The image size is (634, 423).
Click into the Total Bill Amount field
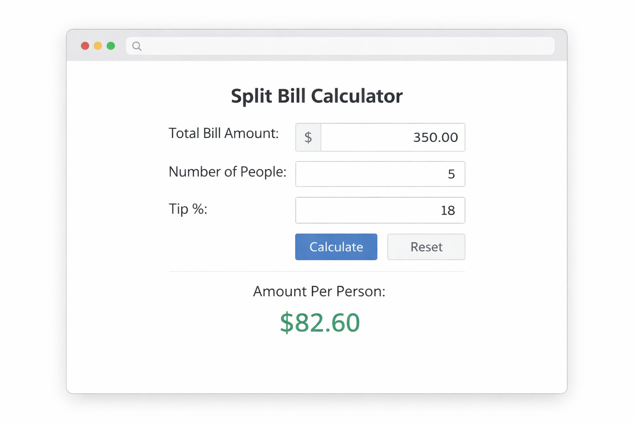[x=392, y=137]
